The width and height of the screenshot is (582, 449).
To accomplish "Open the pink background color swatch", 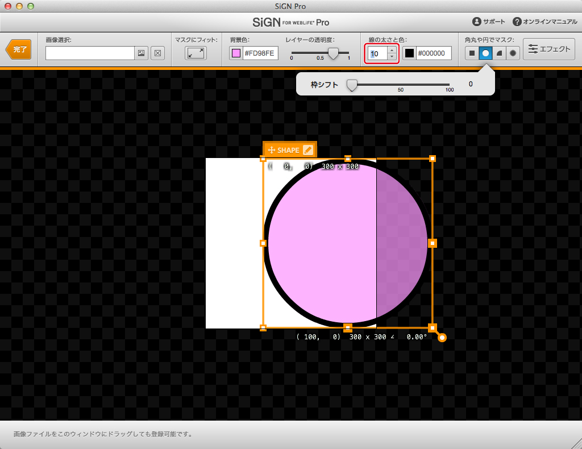I will pos(236,53).
